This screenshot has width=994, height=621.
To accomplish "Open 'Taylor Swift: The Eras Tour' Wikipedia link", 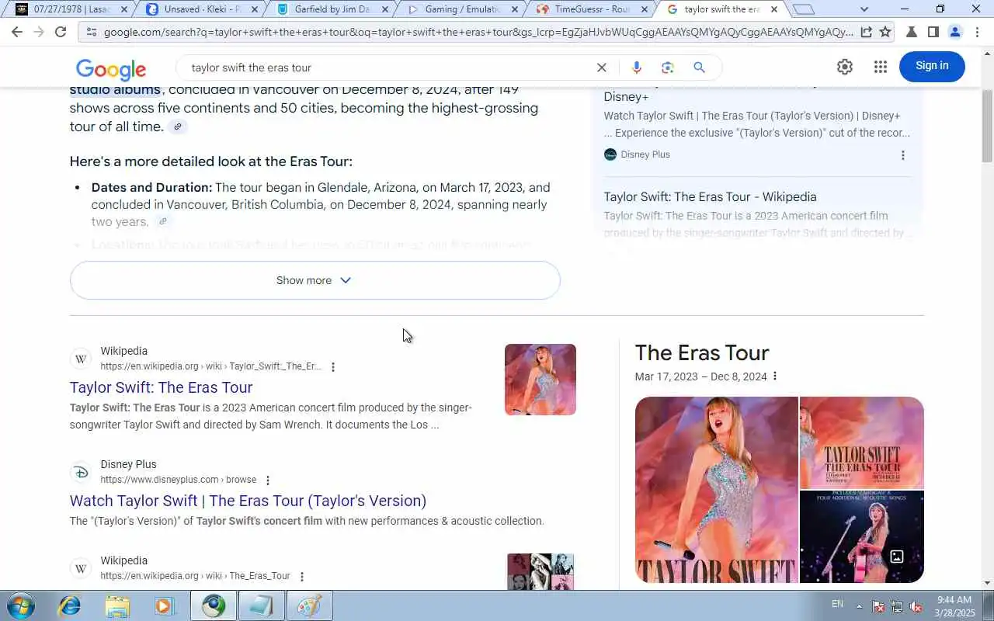I will coord(161,387).
